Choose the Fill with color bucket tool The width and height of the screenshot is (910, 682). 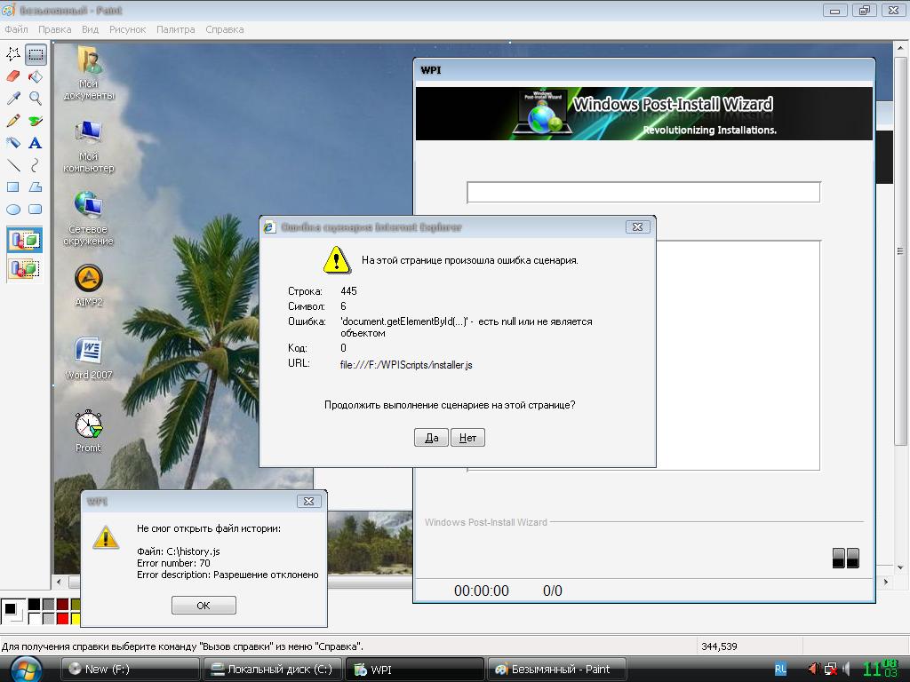click(36, 76)
